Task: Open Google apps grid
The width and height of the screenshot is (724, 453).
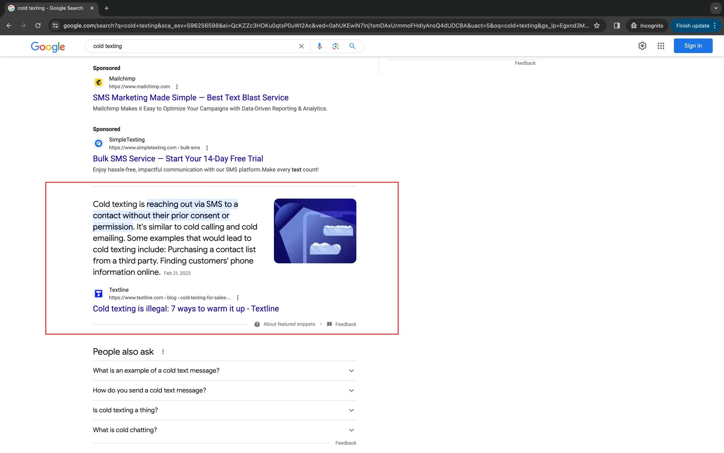Action: click(661, 46)
